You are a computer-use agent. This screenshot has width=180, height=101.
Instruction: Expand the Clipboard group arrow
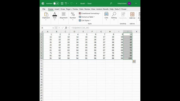[46, 20]
